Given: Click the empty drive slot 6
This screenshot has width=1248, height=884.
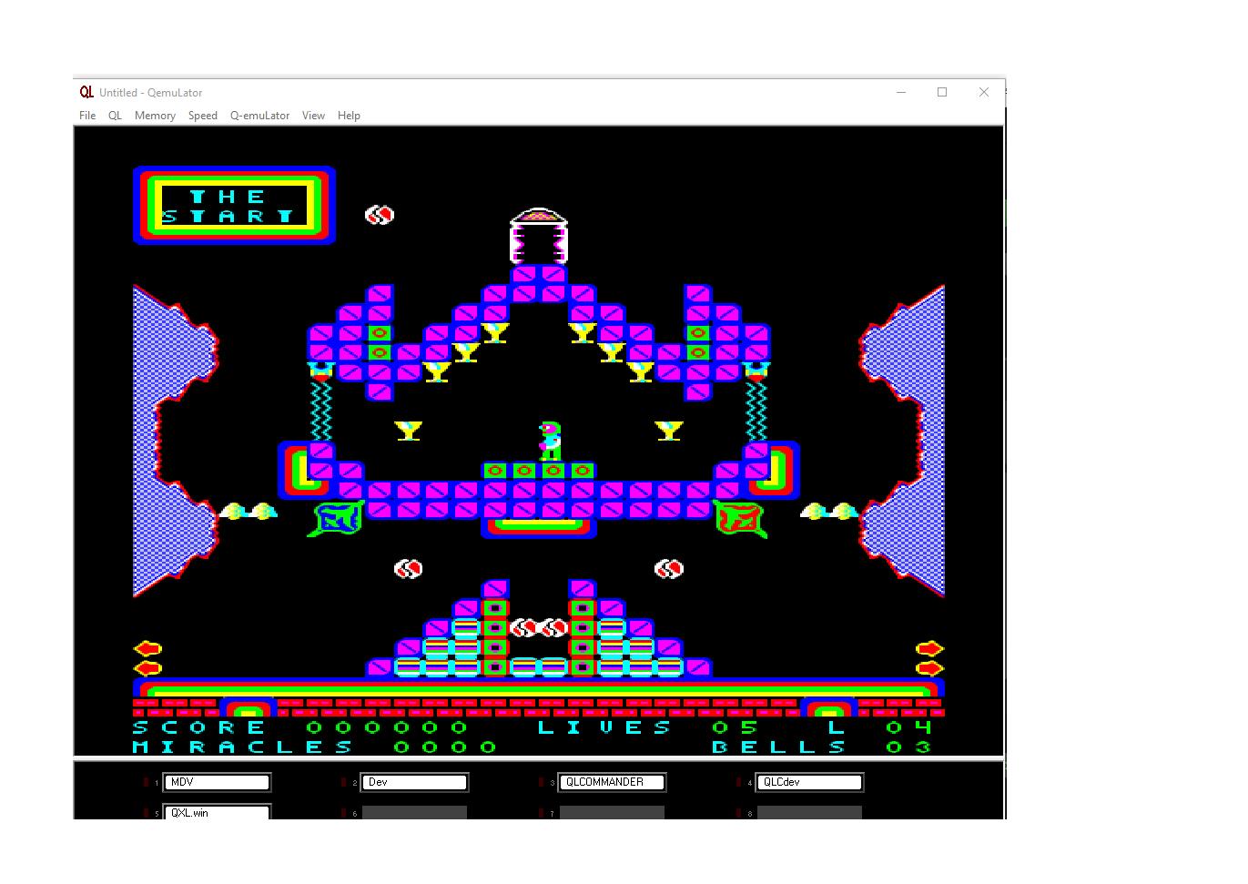Looking at the screenshot, I should click(415, 812).
